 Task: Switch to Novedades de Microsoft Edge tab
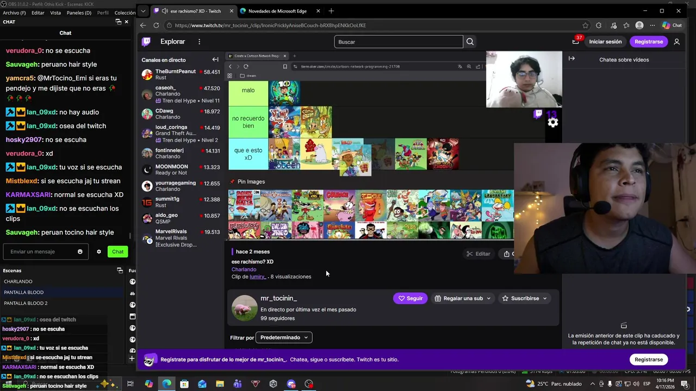point(280,11)
